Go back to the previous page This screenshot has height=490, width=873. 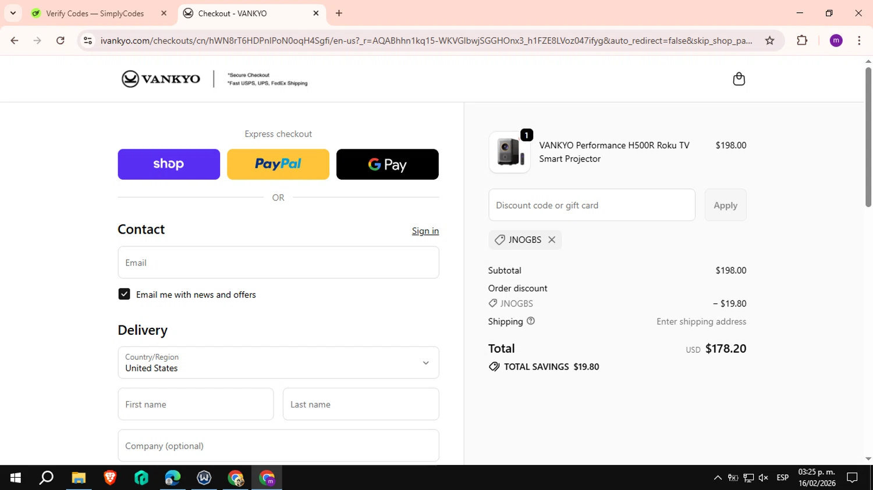tap(15, 41)
